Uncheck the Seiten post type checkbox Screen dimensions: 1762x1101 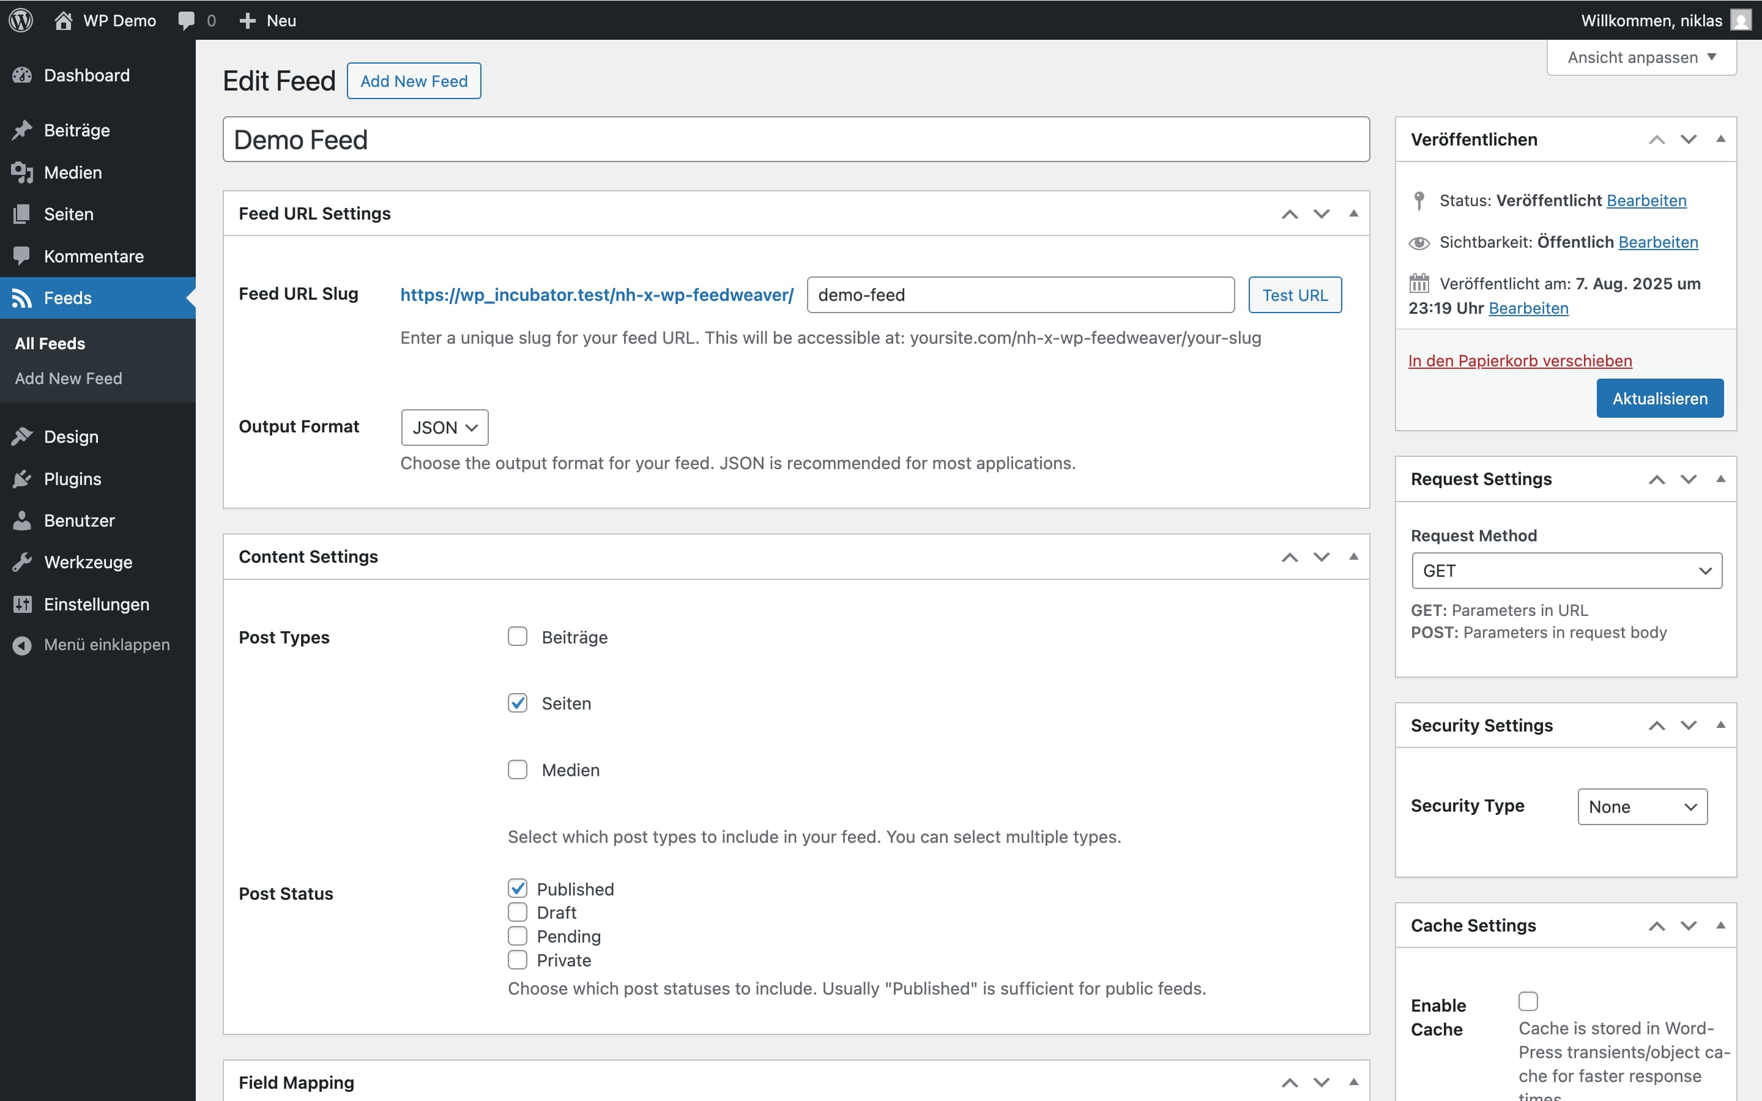pos(517,703)
